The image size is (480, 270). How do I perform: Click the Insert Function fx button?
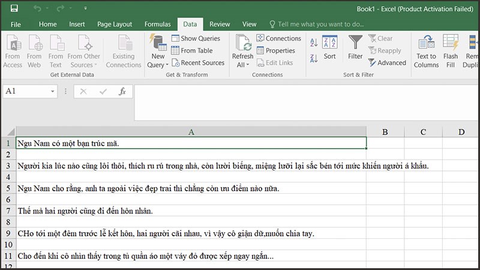122,91
